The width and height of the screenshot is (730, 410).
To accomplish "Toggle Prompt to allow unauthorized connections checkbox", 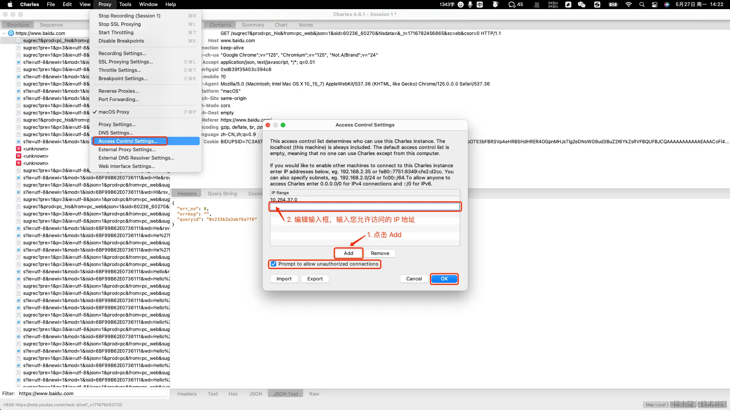I will click(274, 264).
